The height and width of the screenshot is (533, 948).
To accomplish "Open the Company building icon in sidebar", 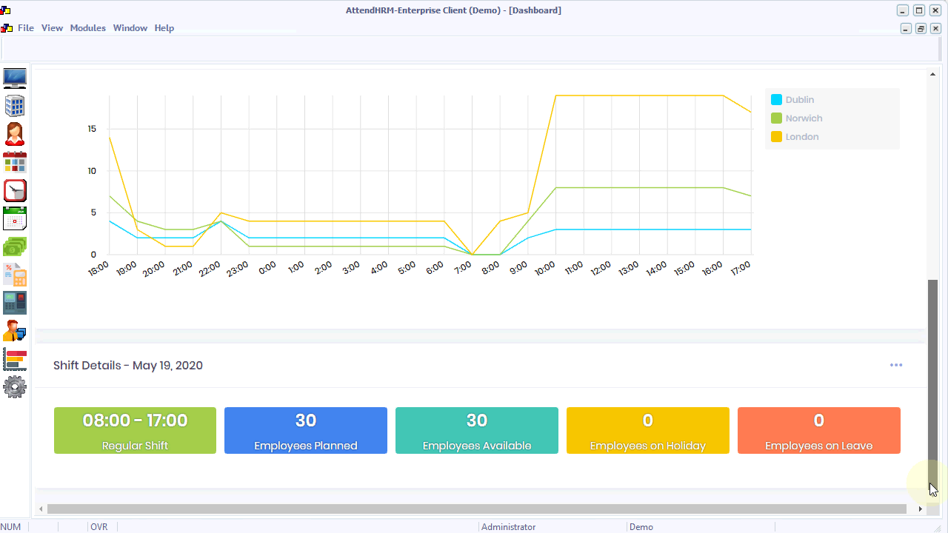I will coord(15,106).
